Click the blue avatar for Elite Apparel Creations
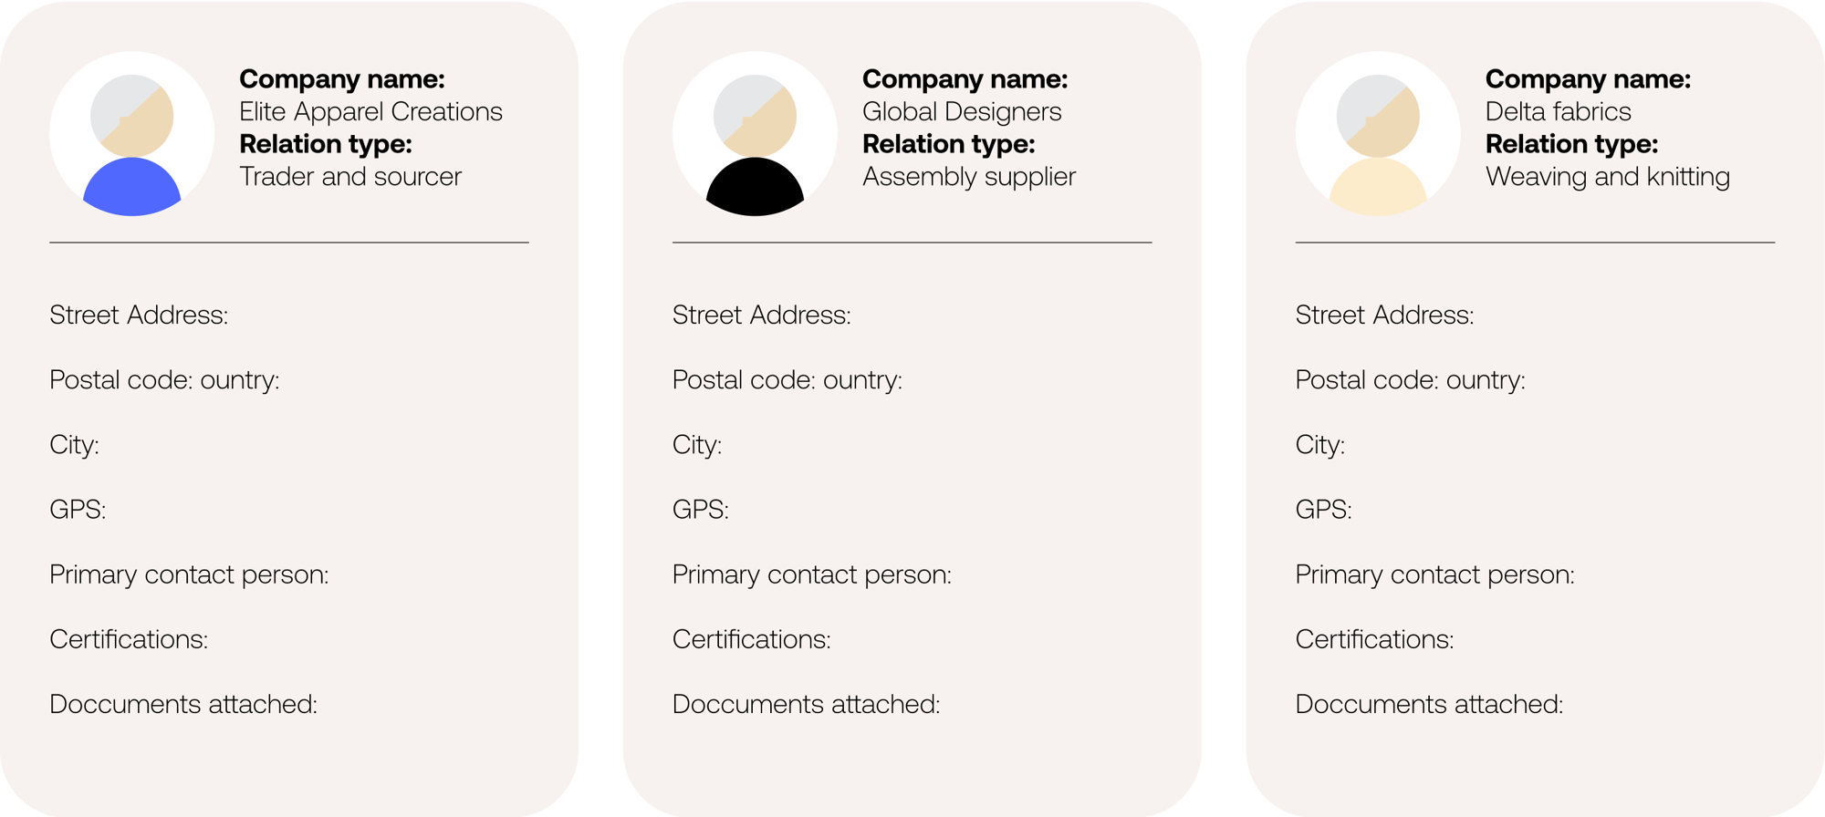The width and height of the screenshot is (1825, 817). [132, 134]
